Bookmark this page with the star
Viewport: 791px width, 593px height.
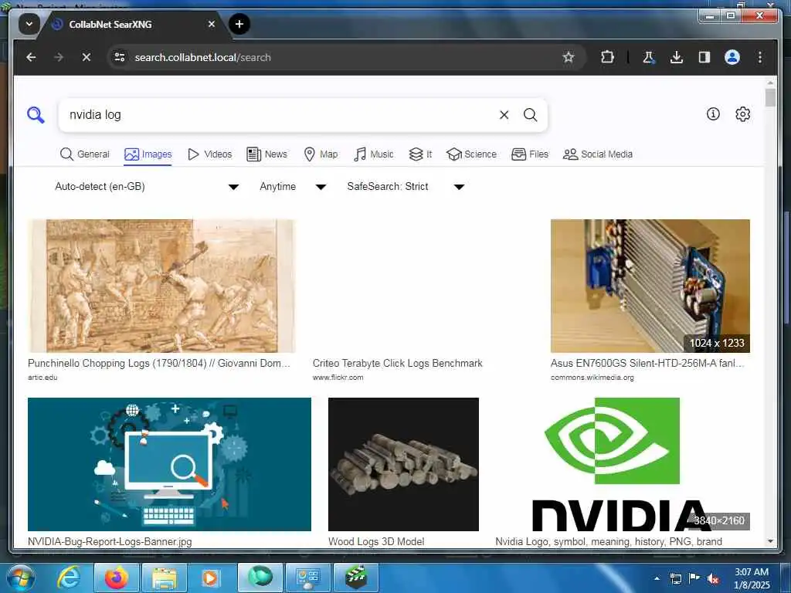point(569,57)
